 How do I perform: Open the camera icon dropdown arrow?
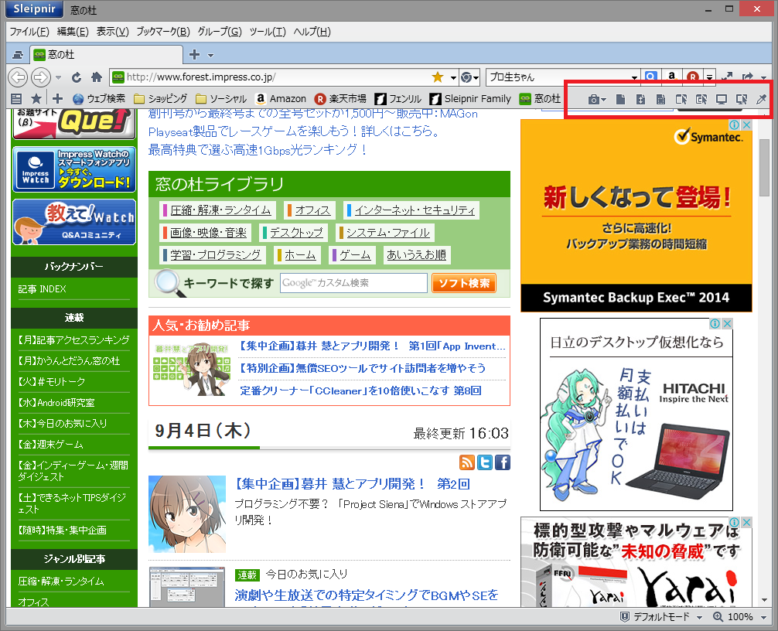(x=604, y=100)
